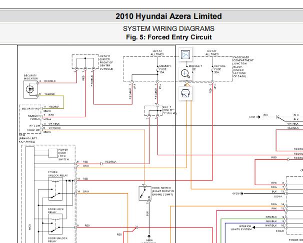The height and width of the screenshot is (243, 303).
Task: Click the 'RF COM' pin label
Action: coord(34,126)
